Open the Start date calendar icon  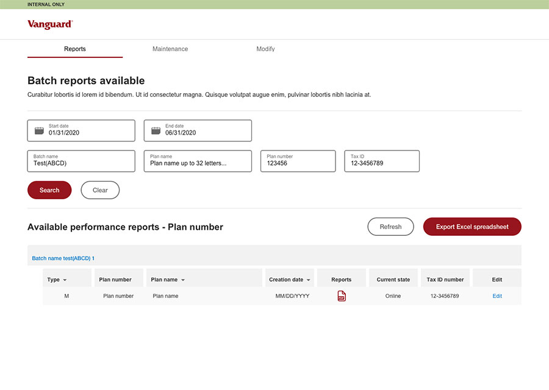pos(39,131)
